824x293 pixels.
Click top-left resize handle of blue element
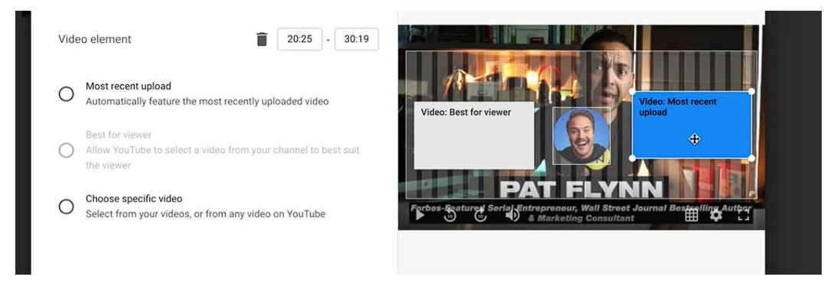633,91
